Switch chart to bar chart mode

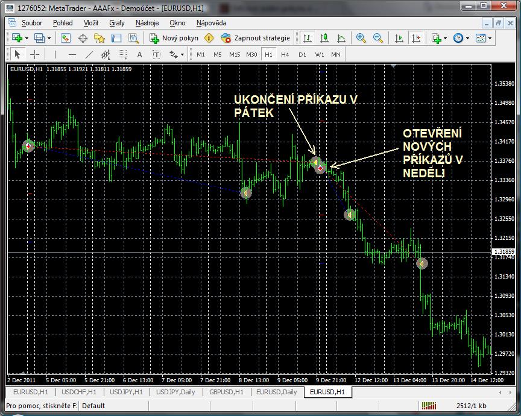[x=308, y=38]
